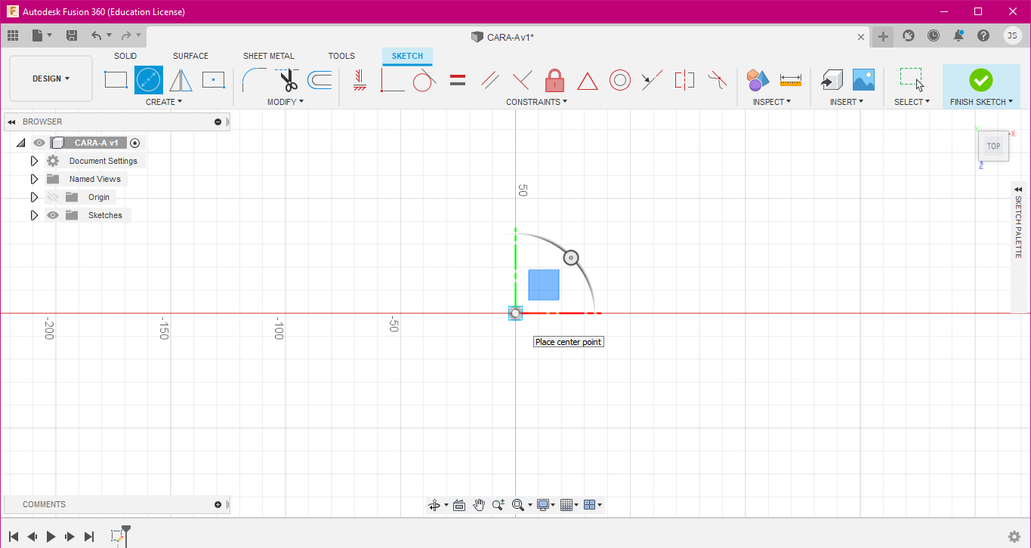Image resolution: width=1031 pixels, height=548 pixels.
Task: Expand the Origin node
Action: point(34,197)
